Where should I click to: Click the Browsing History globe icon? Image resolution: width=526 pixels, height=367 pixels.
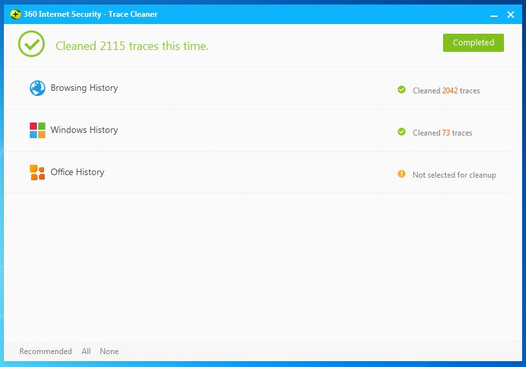click(x=37, y=88)
